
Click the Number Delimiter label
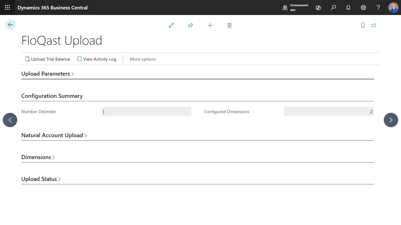click(39, 112)
